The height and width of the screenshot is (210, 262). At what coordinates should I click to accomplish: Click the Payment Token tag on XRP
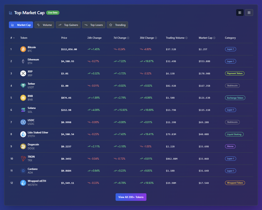point(235,73)
